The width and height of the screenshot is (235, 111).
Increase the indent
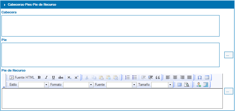point(150,77)
